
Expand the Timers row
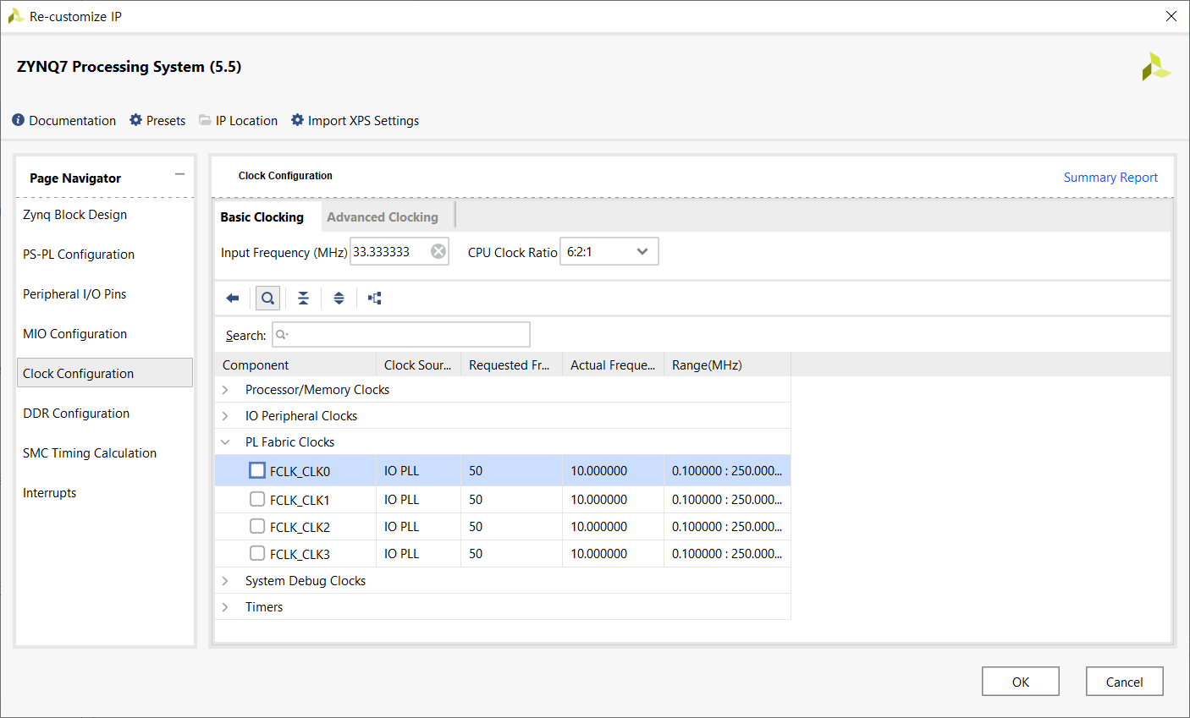225,607
